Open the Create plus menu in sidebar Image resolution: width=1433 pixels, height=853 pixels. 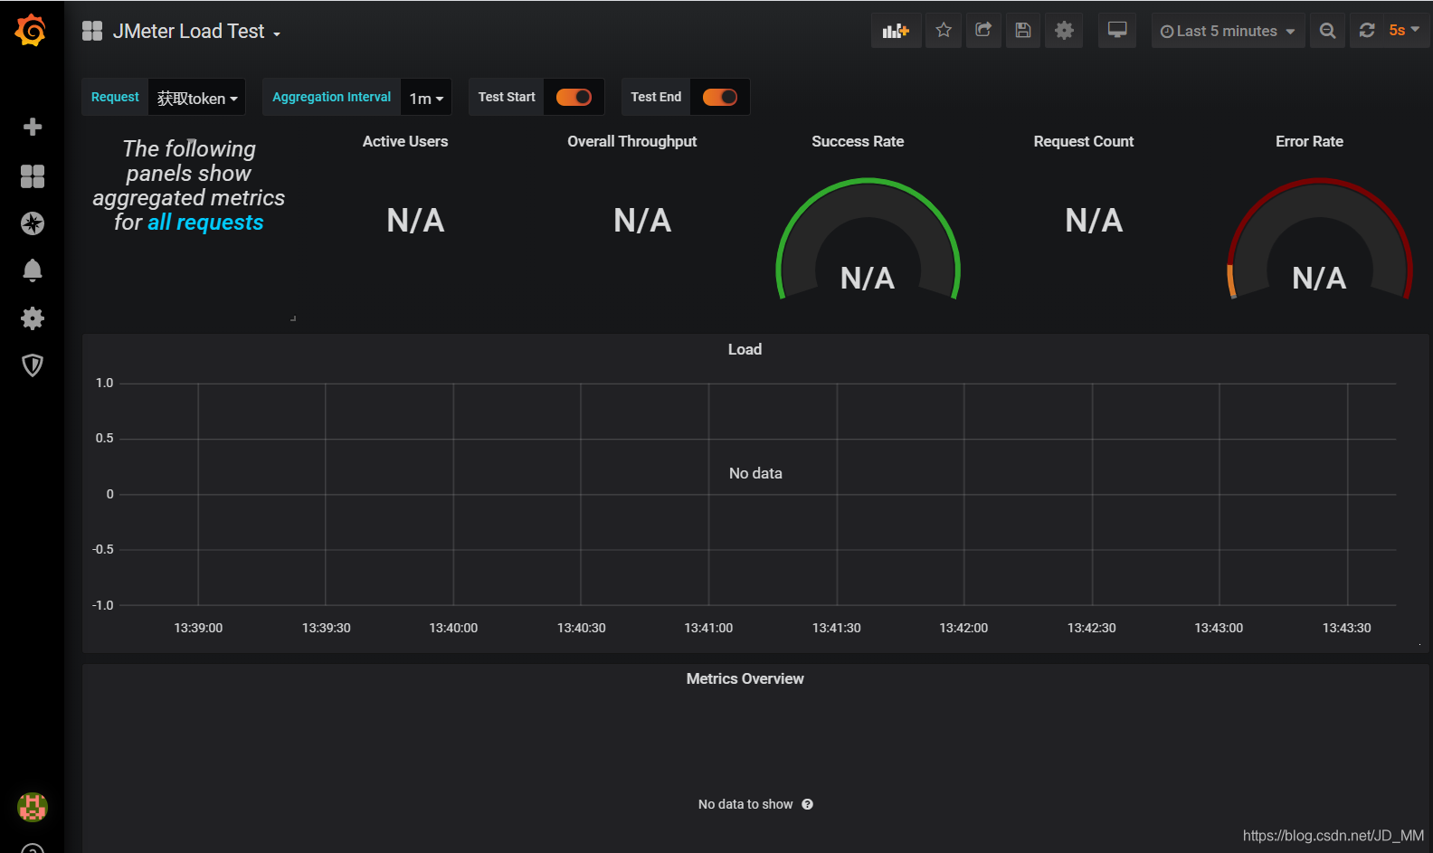coord(33,127)
